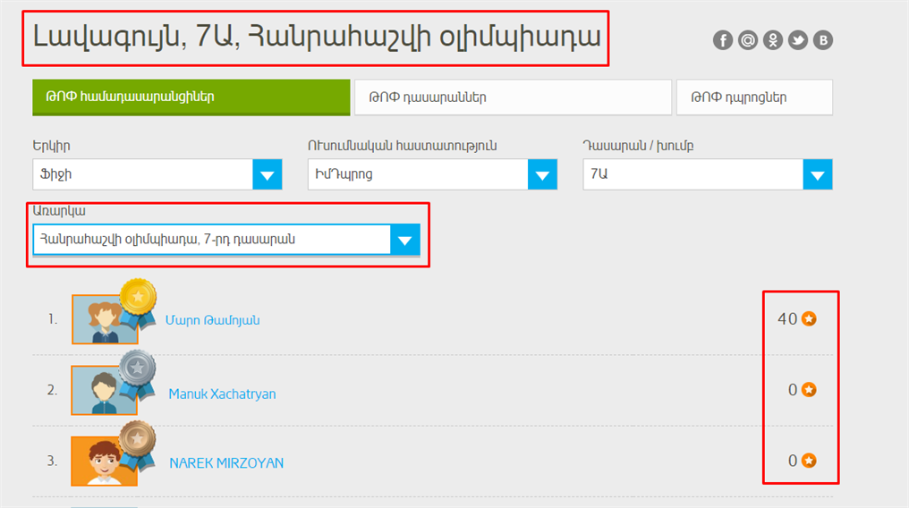The image size is (909, 508).
Task: Share via the Twitter bird icon
Action: pos(798,40)
